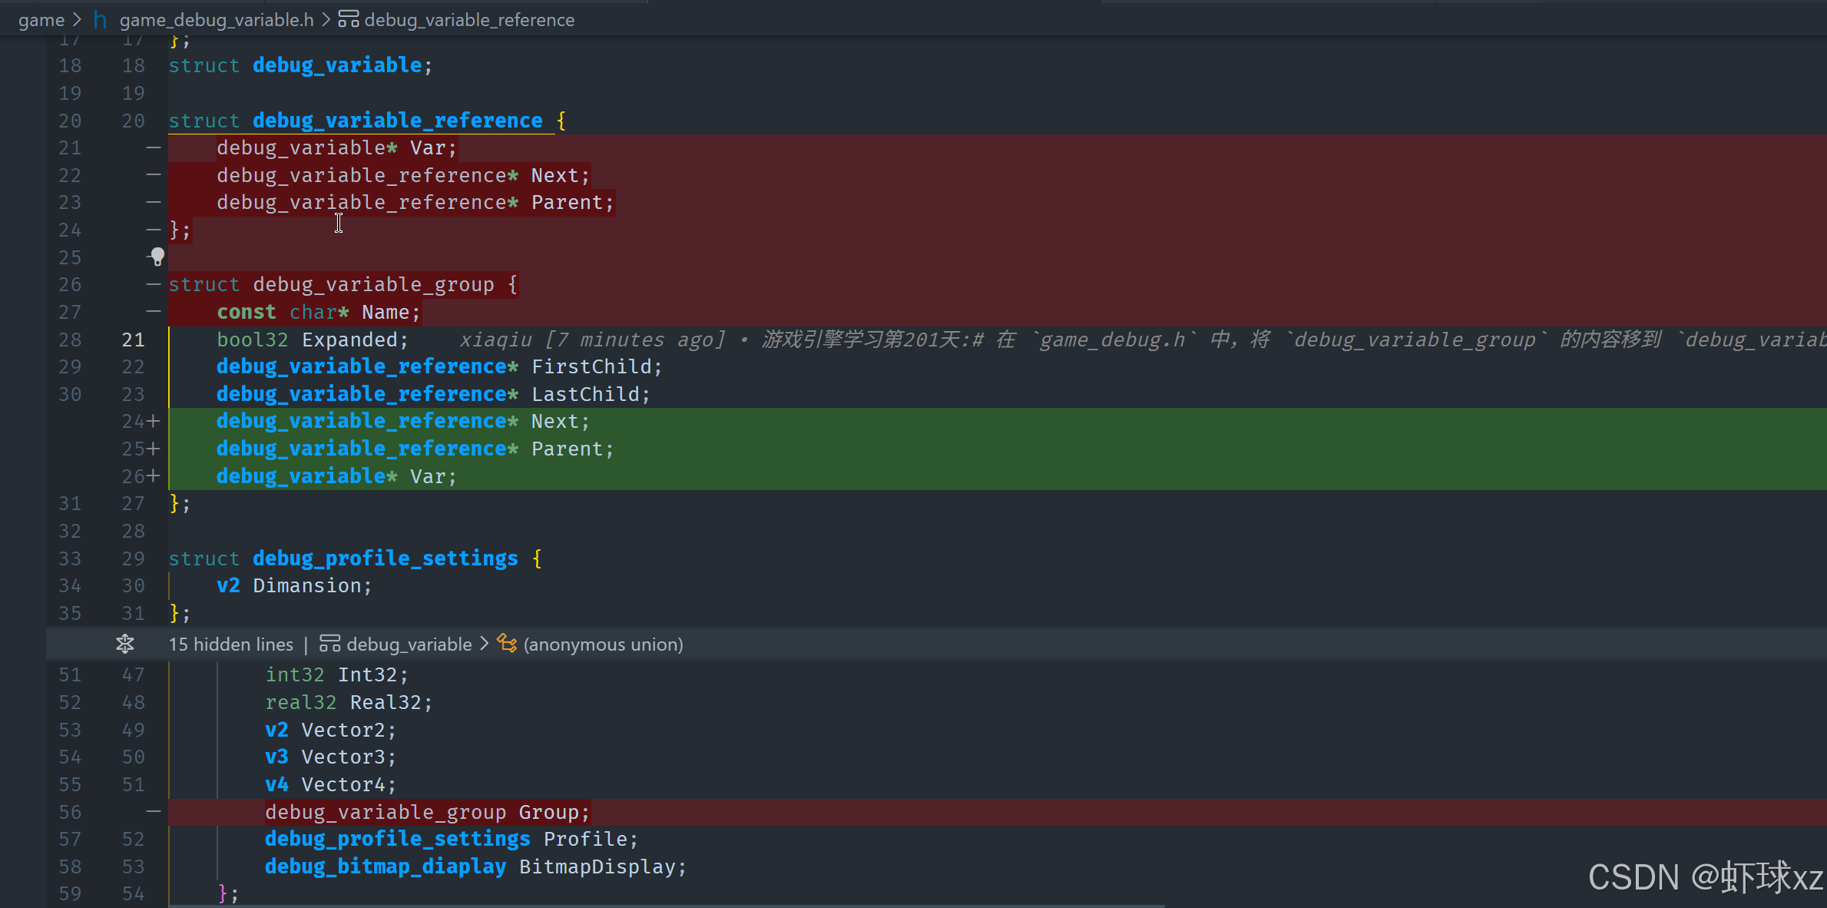Viewport: 1827px width, 908px height.
Task: Jump to (anonymous union) in hidden region bar
Action: 603,644
